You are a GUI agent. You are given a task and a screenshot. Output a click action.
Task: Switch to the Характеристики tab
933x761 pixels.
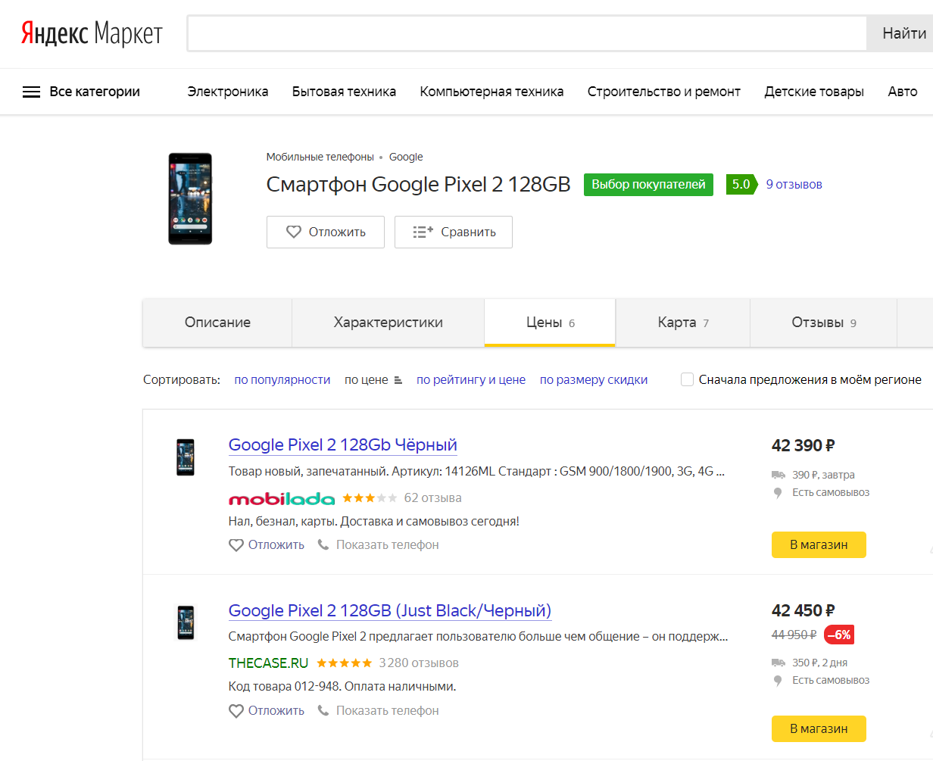(388, 323)
